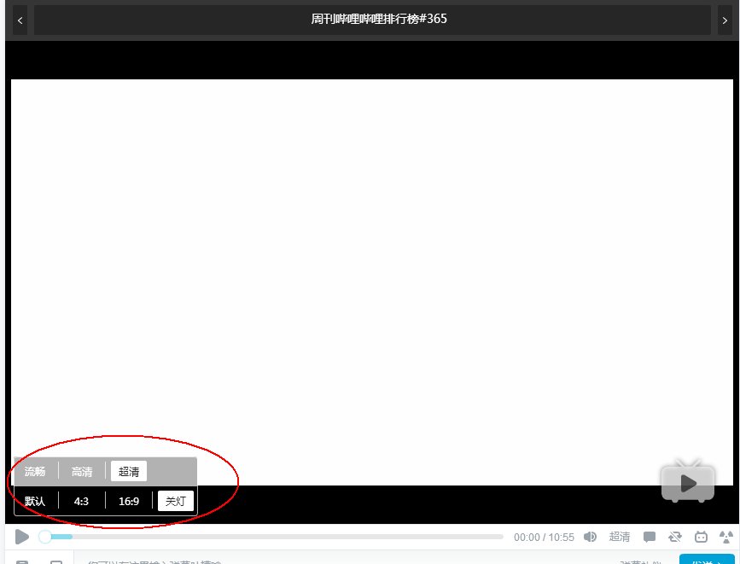
Task: Select the 4:3 aspect ratio option
Action: [x=80, y=501]
